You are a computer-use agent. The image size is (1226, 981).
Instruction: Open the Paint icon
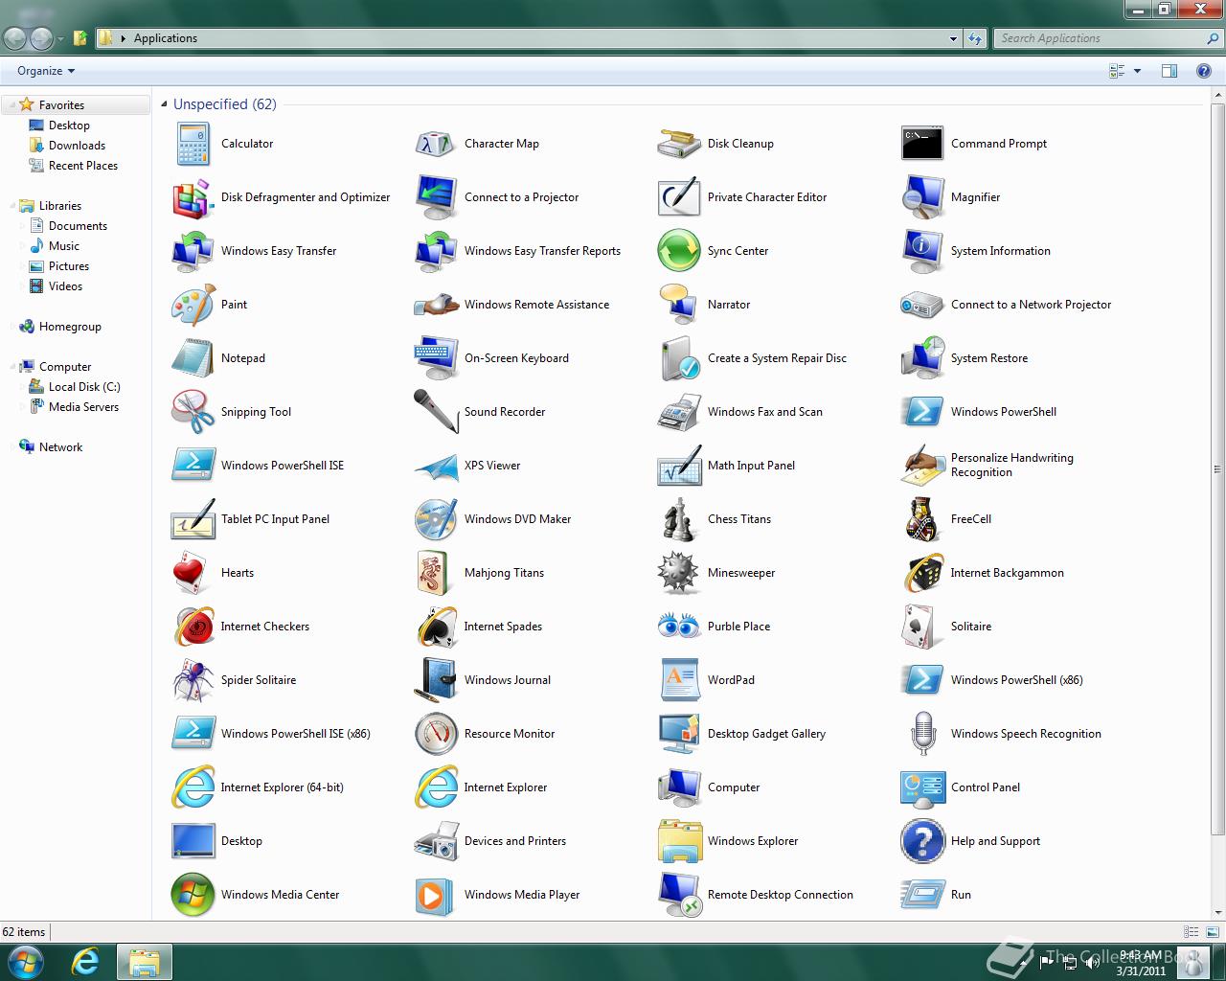coord(193,305)
